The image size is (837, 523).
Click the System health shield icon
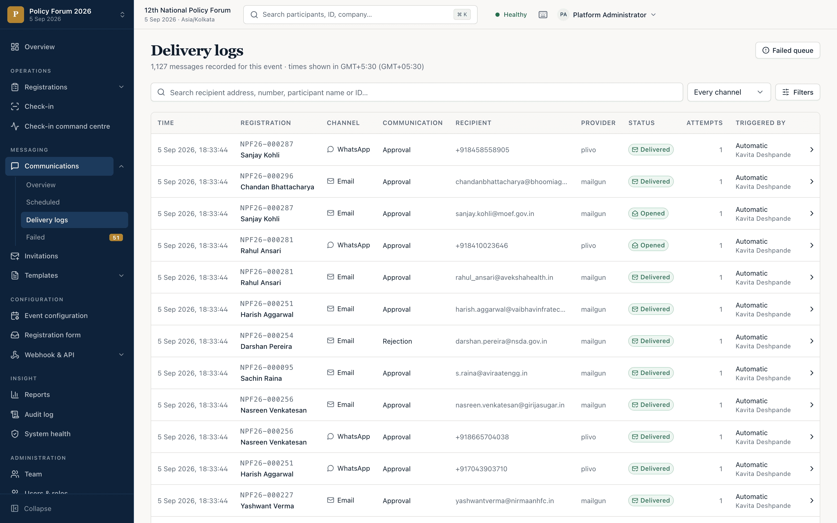coord(15,434)
